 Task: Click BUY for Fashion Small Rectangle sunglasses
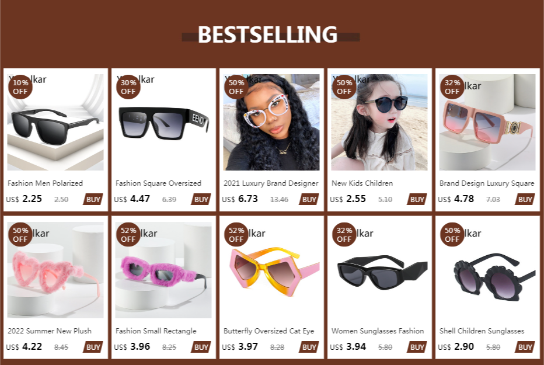201,347
